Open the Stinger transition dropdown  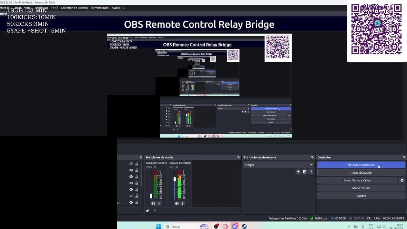pyautogui.click(x=279, y=165)
